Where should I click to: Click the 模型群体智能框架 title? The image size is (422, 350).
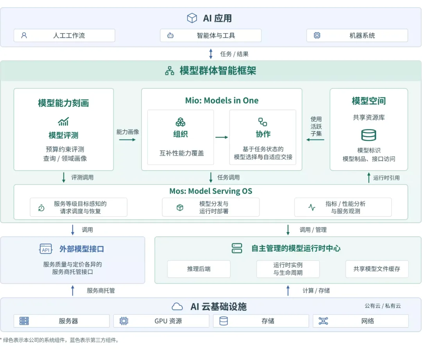tap(218, 71)
